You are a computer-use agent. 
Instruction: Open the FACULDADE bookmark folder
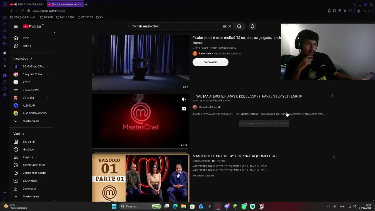click(x=65, y=17)
